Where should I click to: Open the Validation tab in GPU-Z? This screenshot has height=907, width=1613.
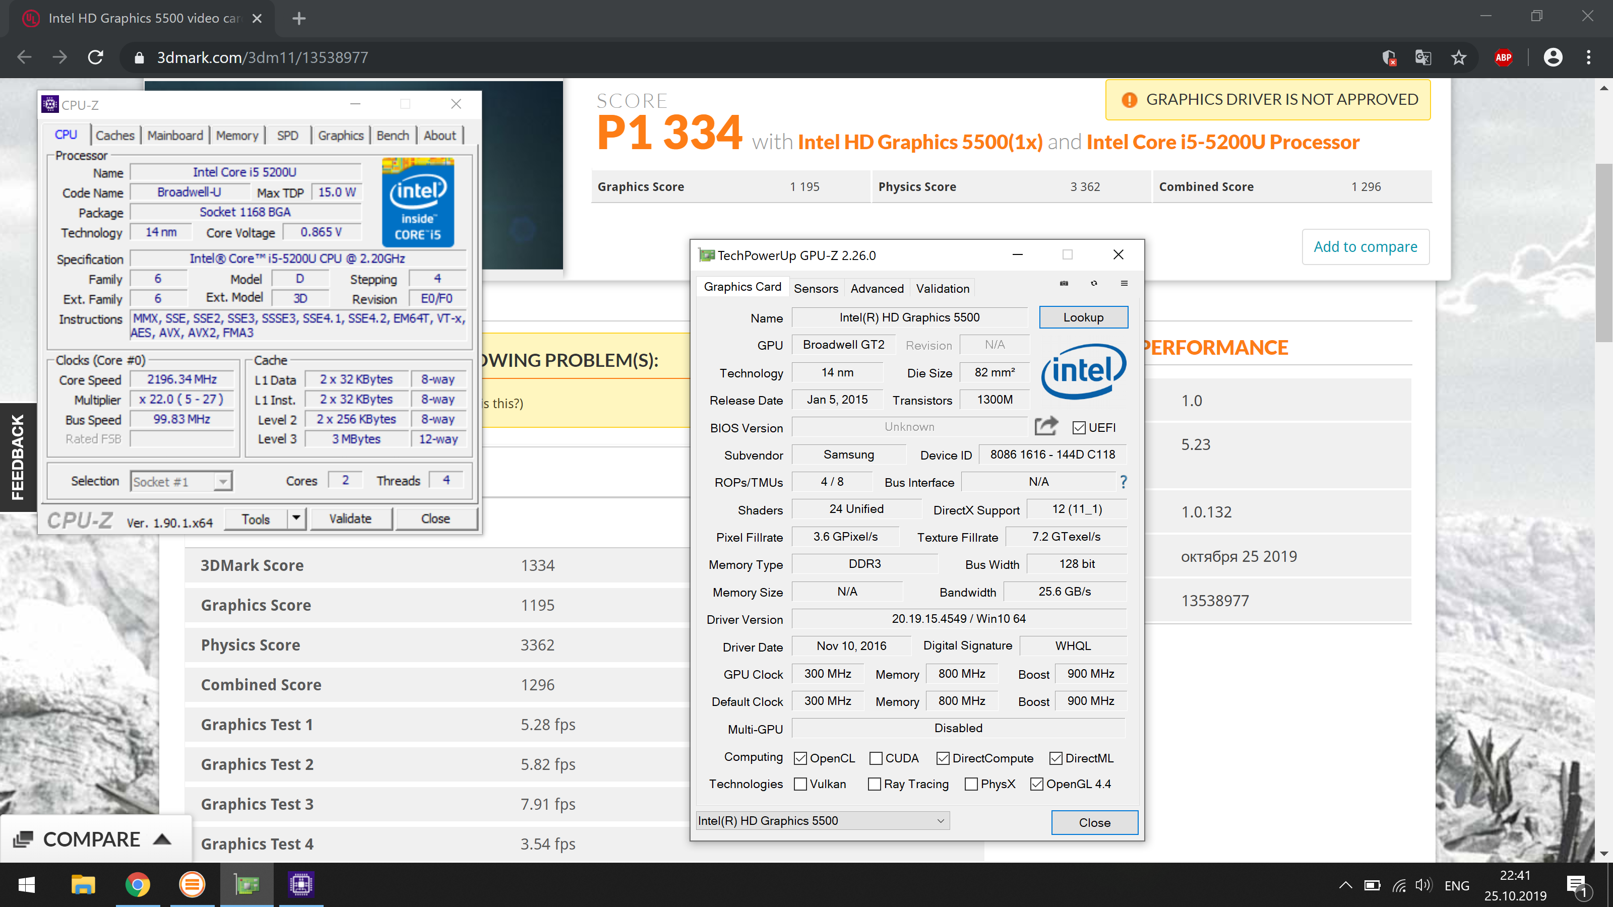click(x=943, y=288)
